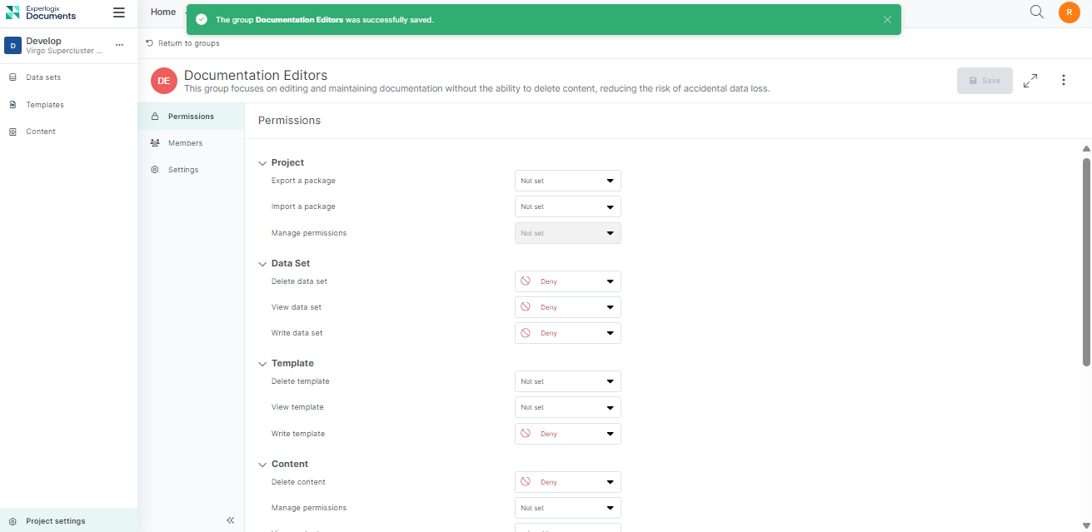This screenshot has width=1092, height=532.
Task: Expand the view to fullscreen
Action: click(x=1030, y=81)
